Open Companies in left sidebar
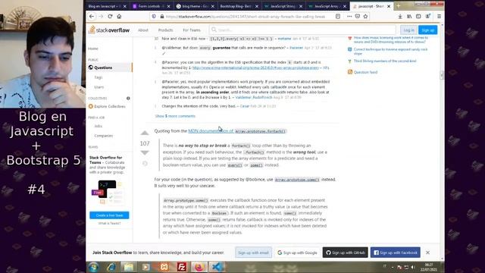Image resolution: width=485 pixels, height=273 pixels. (x=104, y=136)
